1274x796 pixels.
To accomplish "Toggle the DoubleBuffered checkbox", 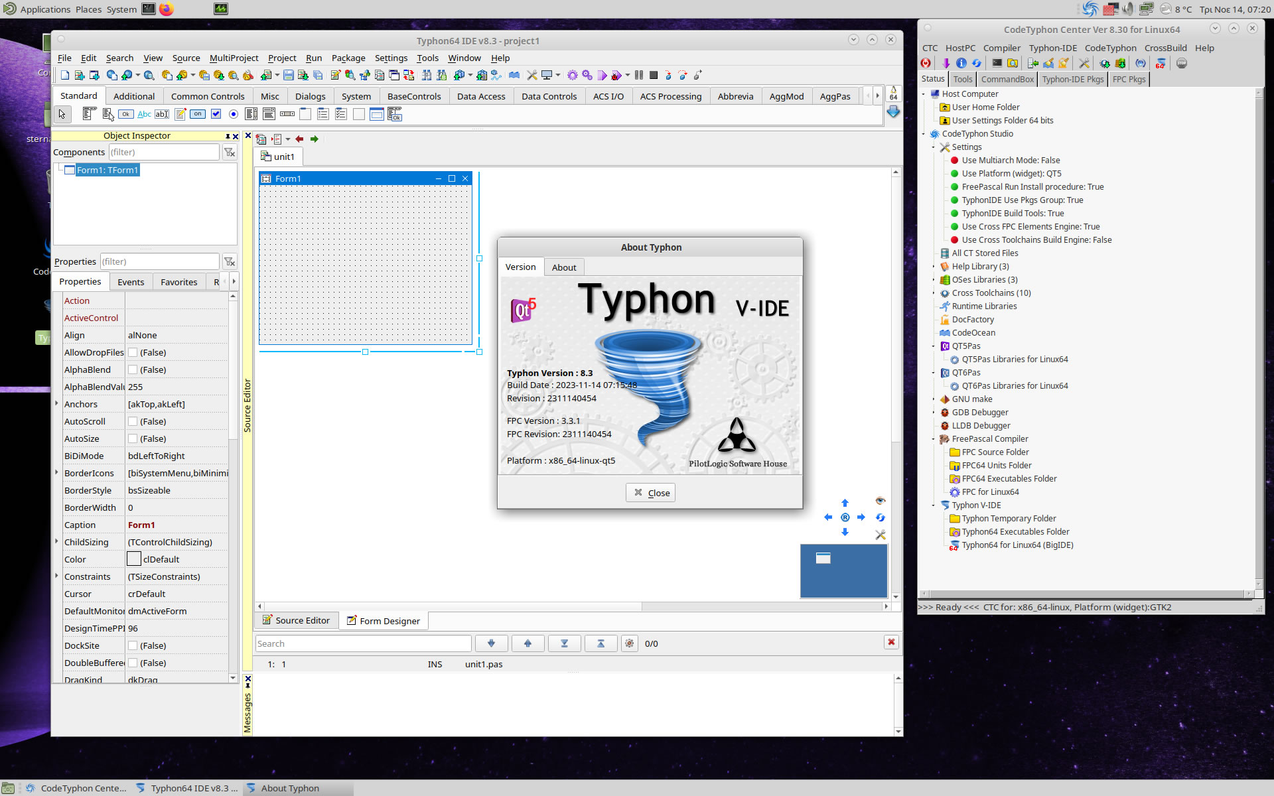I will tap(133, 663).
